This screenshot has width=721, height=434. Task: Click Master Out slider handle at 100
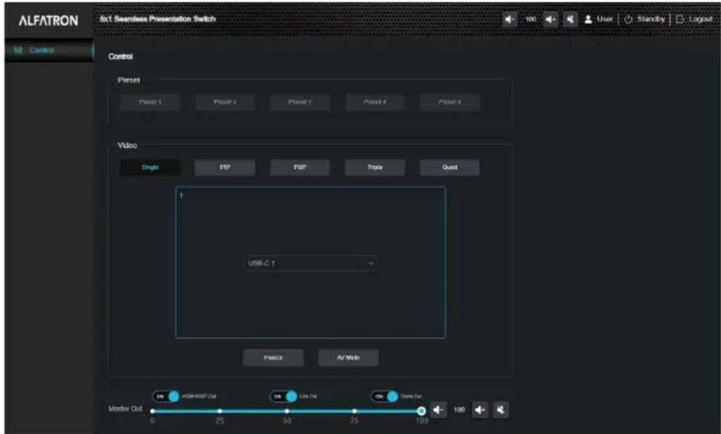(421, 411)
